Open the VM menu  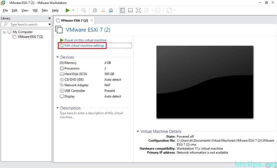35,11
